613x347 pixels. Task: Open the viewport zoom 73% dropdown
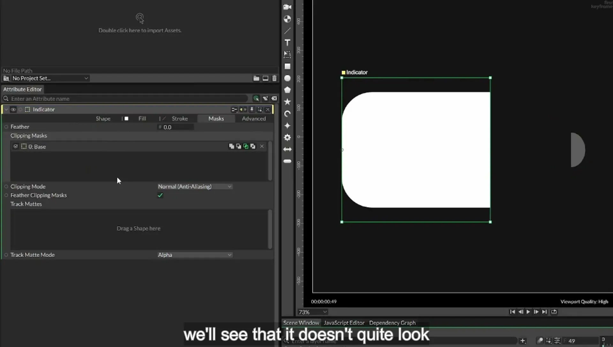313,312
